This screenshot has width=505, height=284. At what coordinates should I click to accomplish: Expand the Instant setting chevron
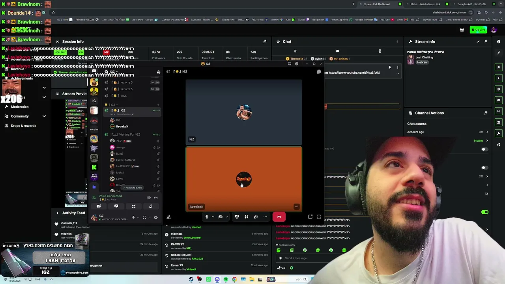pyautogui.click(x=487, y=141)
